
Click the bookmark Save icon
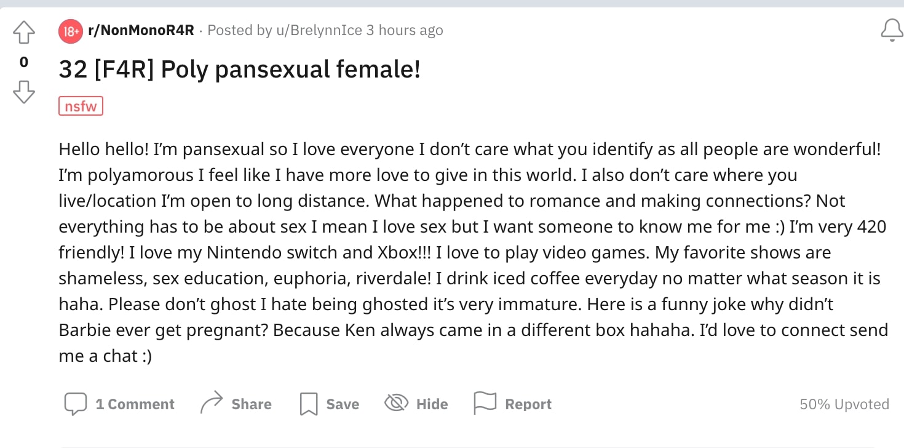pyautogui.click(x=309, y=404)
